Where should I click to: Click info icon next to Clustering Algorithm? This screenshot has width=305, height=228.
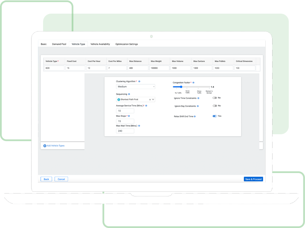(139, 81)
